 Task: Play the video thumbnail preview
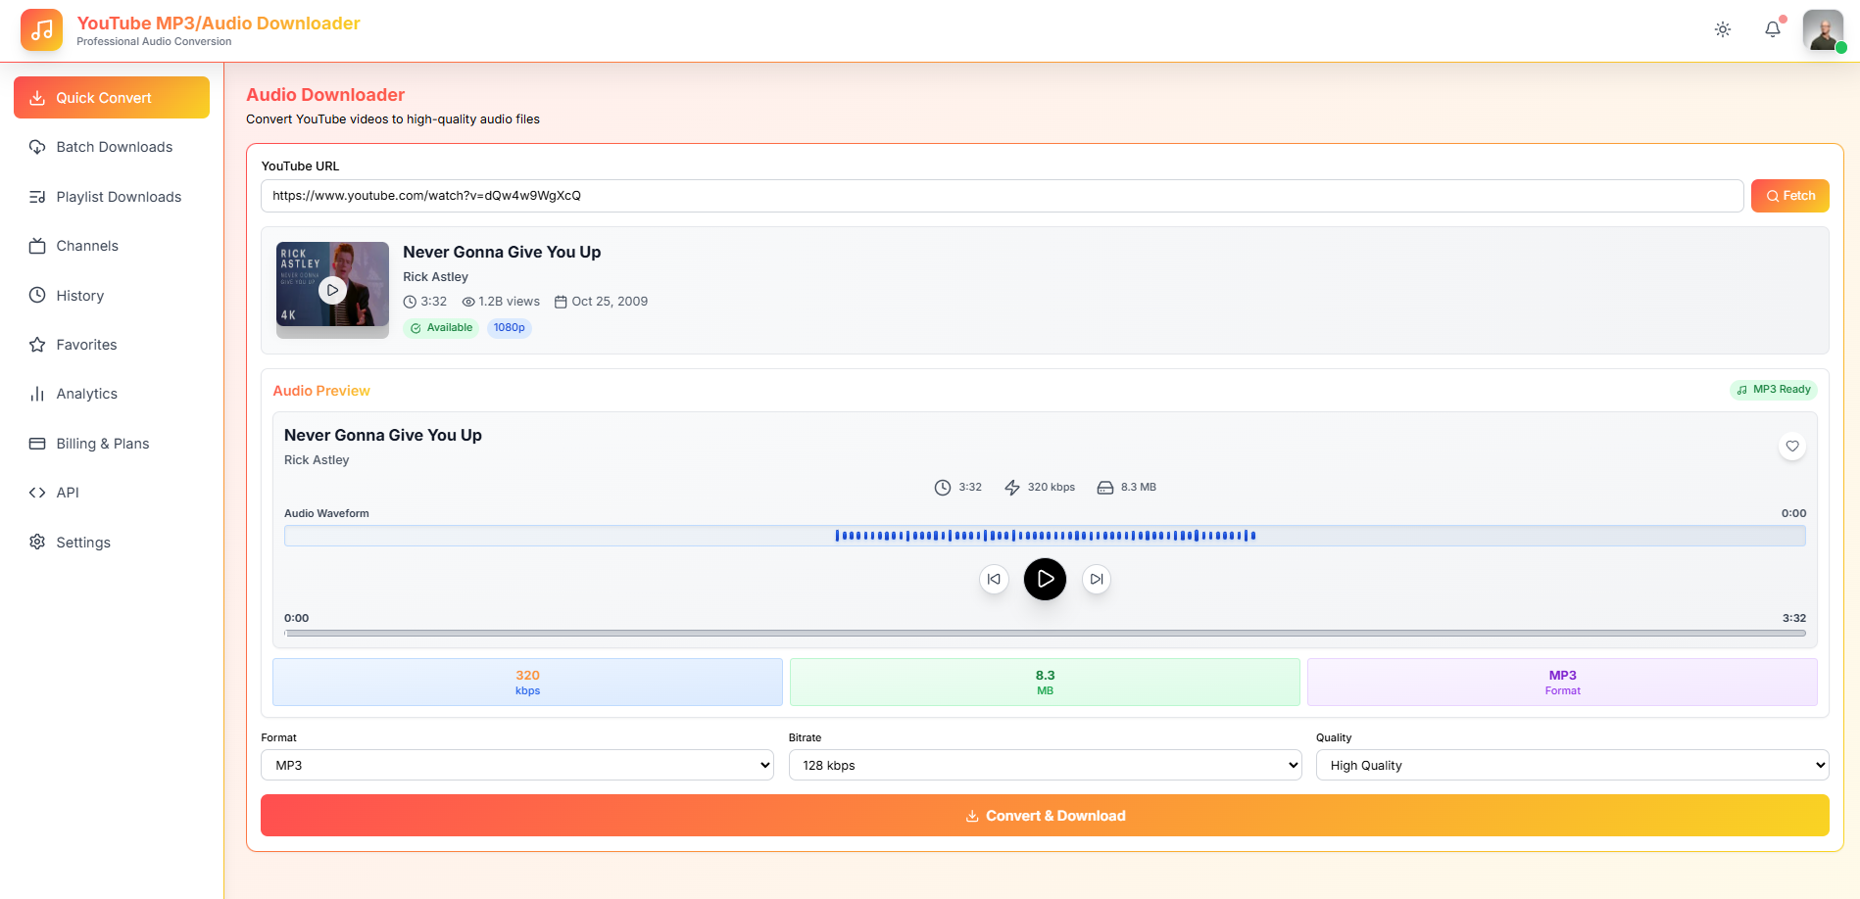(332, 290)
